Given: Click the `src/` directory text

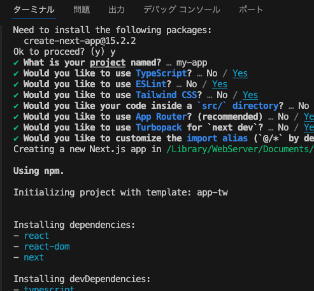Looking at the screenshot, I should point(238,106).
